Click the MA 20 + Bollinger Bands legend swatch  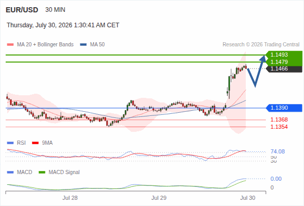click(10, 45)
